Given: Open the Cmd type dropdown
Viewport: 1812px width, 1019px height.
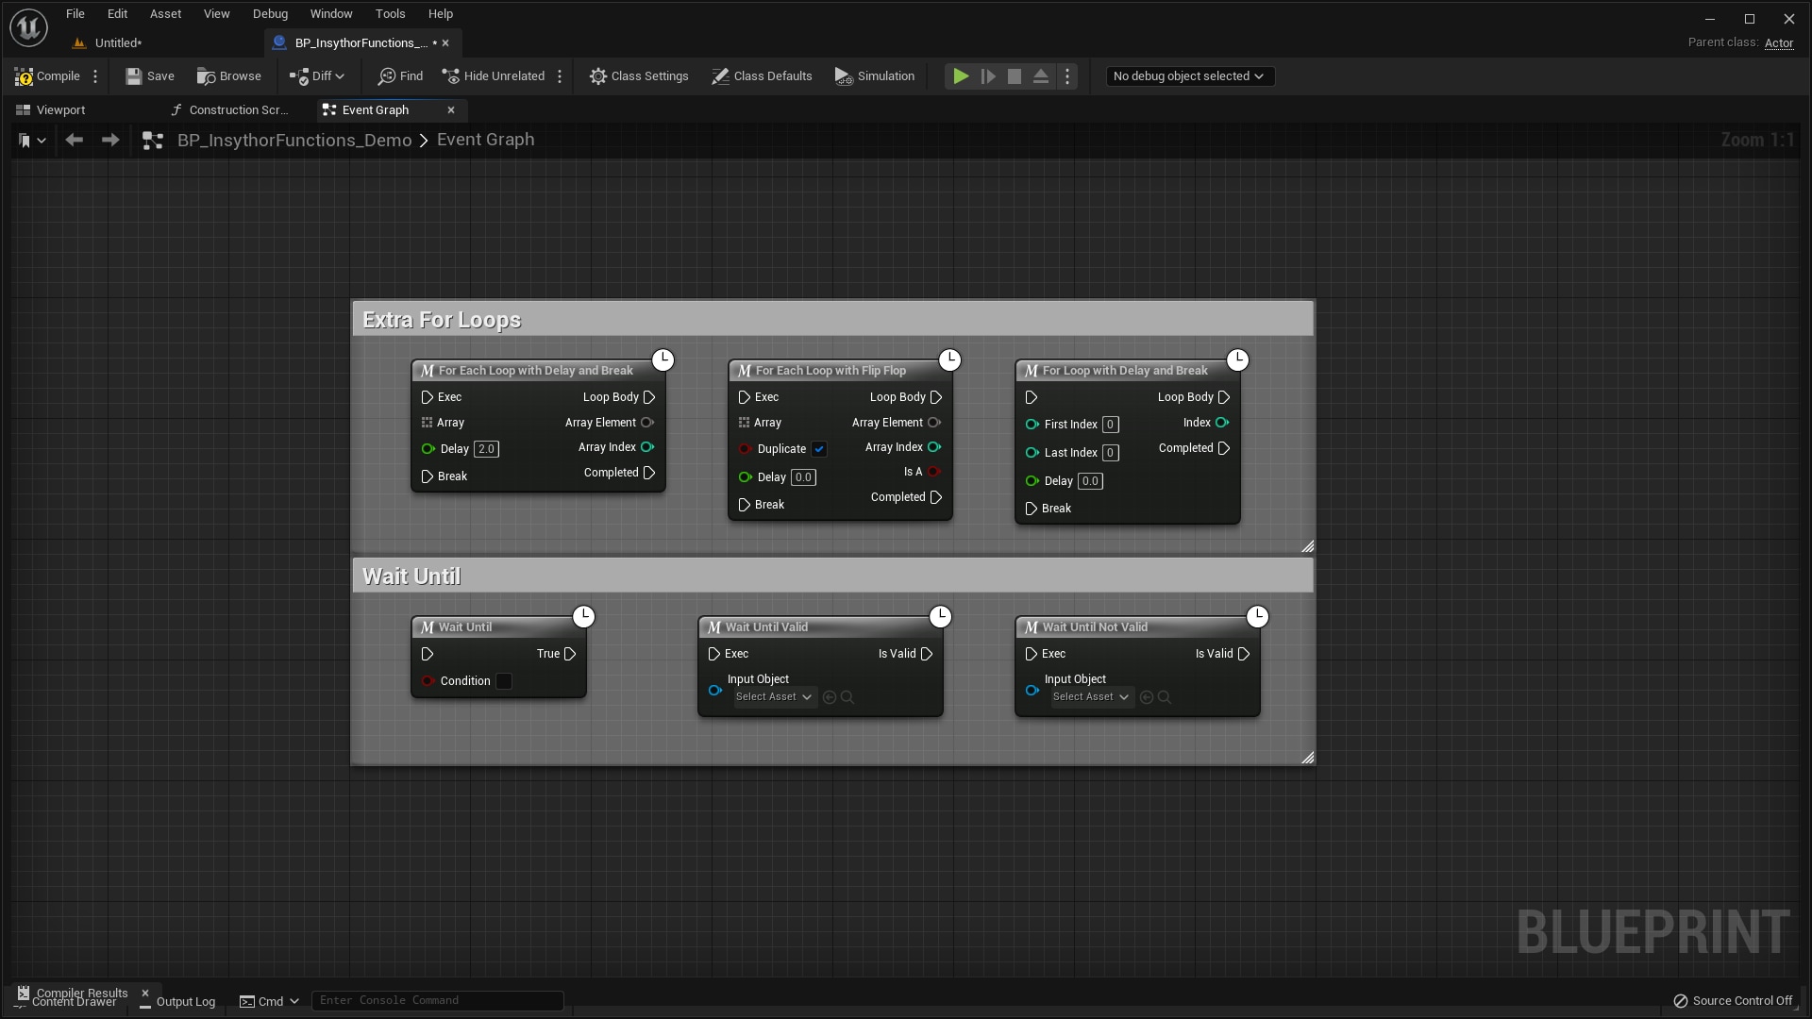Looking at the screenshot, I should 269,1002.
